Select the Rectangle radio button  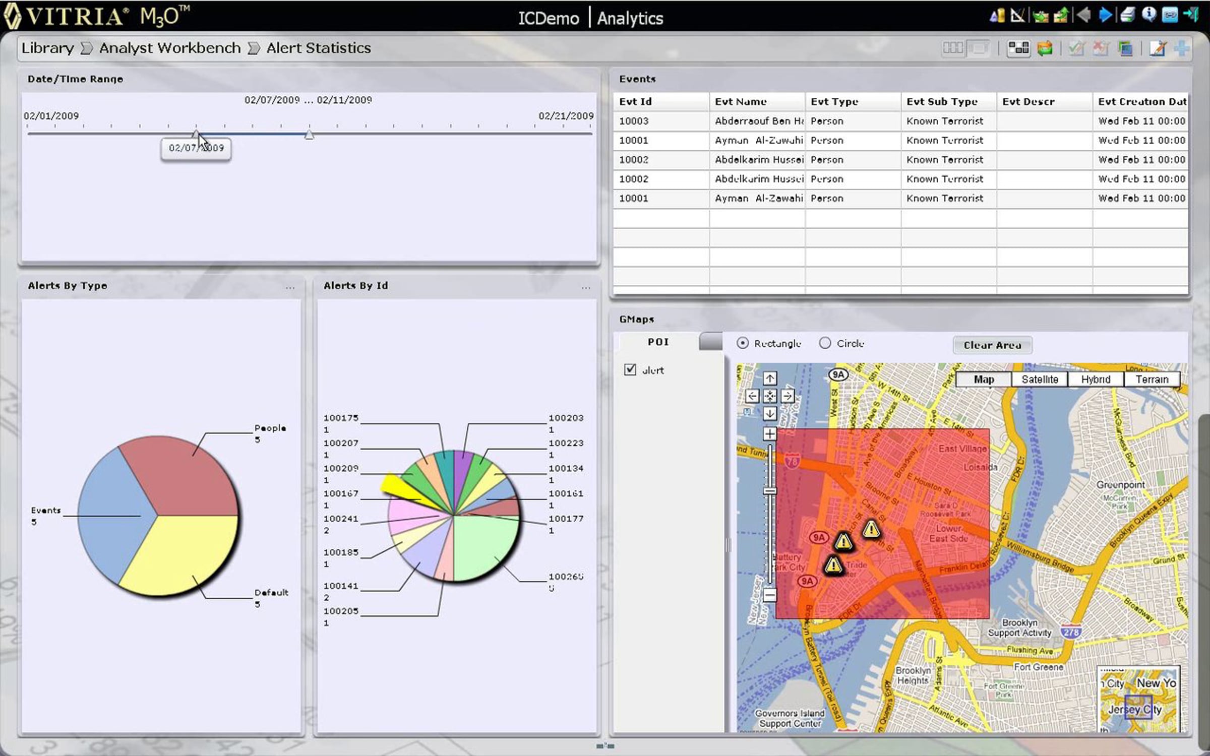[x=743, y=343]
